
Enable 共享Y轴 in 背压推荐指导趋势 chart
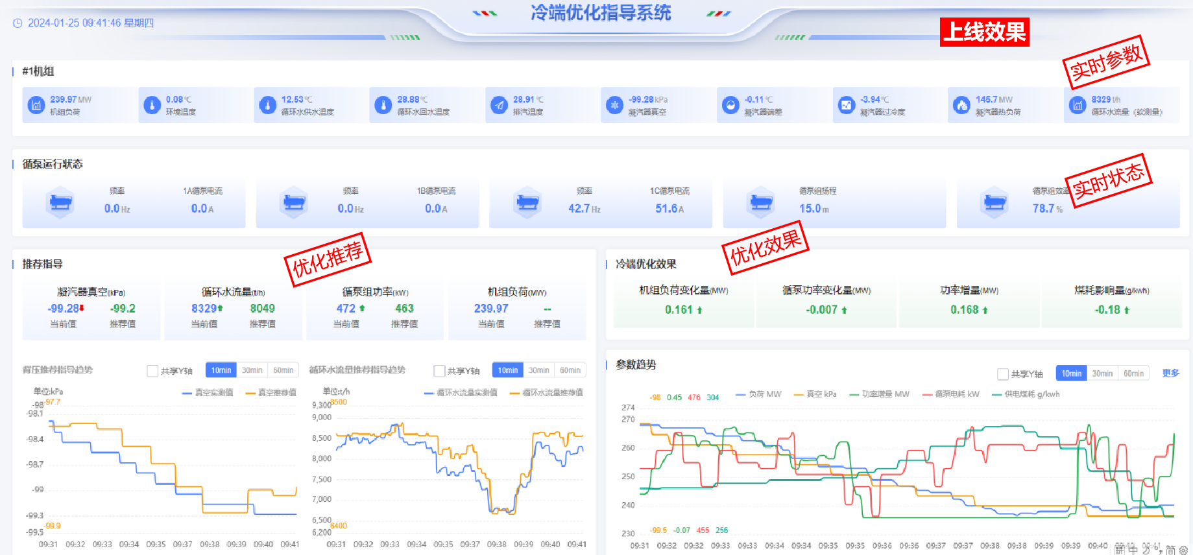(x=152, y=371)
